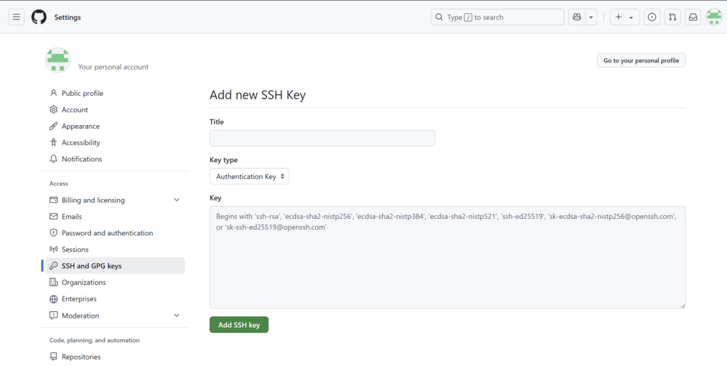Click the search bar in header
Image resolution: width=727 pixels, height=366 pixels.
(497, 17)
